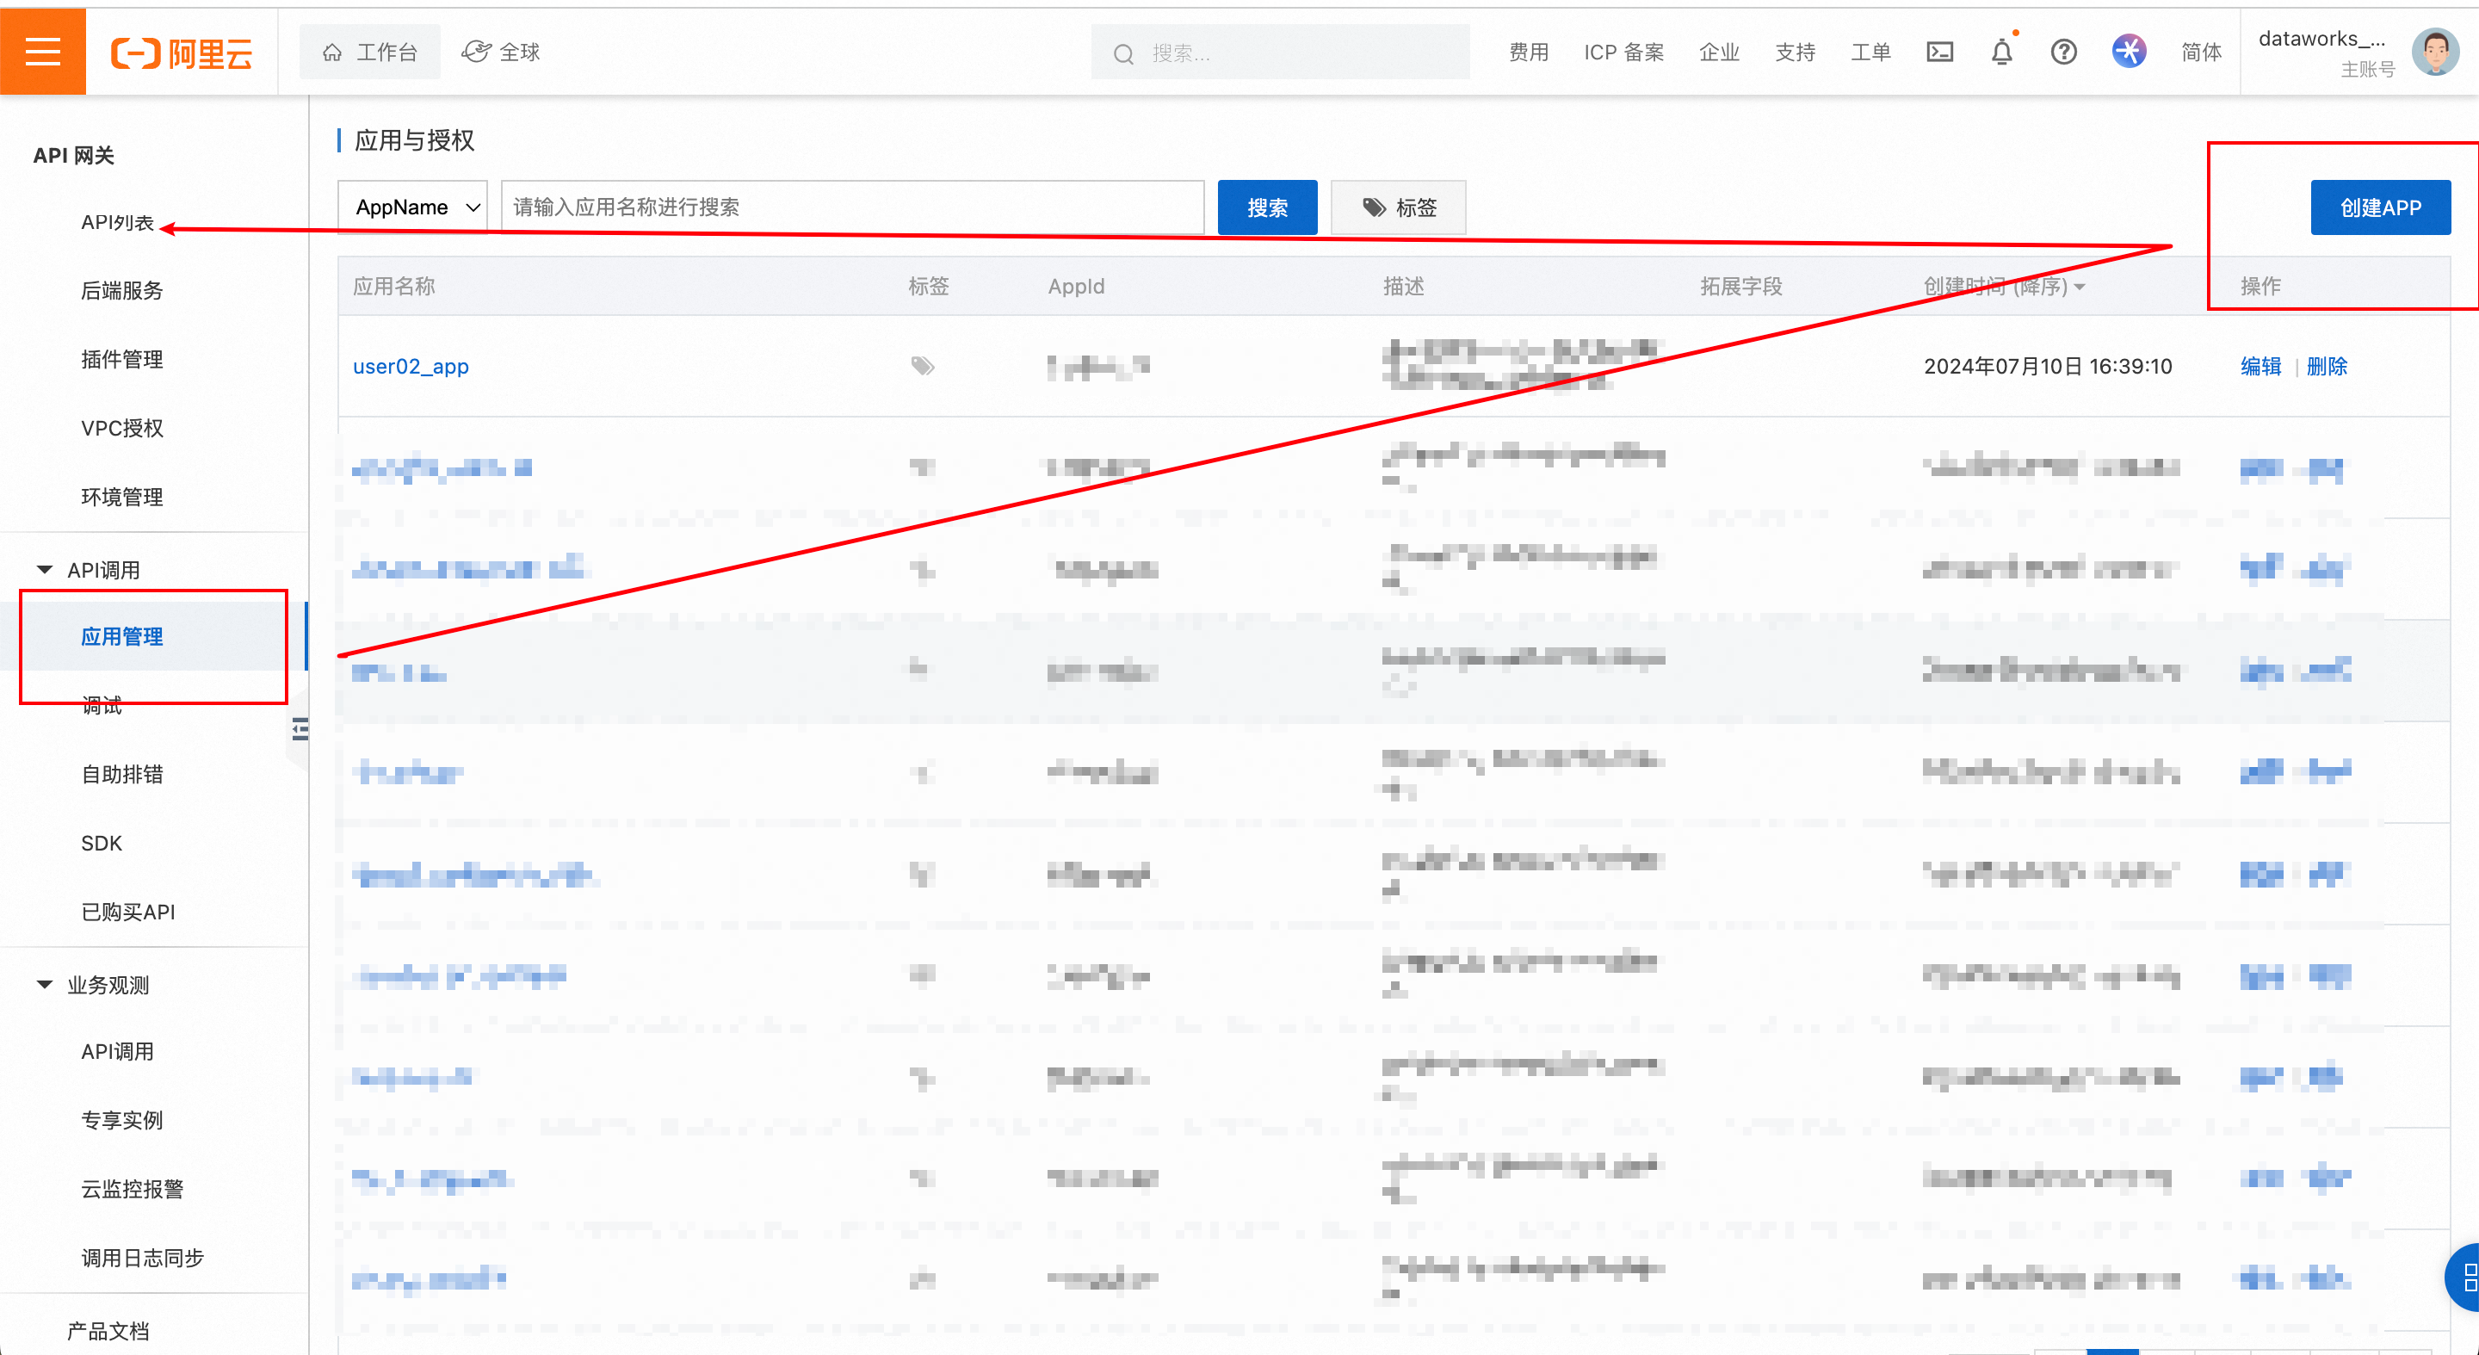The image size is (2479, 1355).
Task: Open the 全球 region selector
Action: coord(501,52)
